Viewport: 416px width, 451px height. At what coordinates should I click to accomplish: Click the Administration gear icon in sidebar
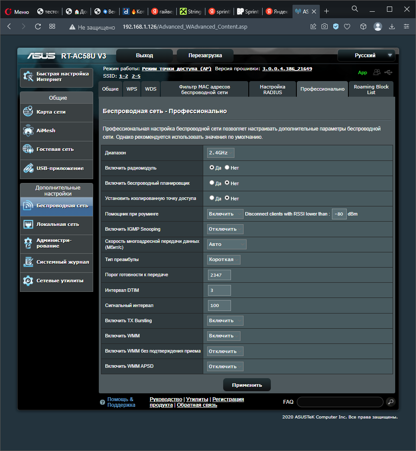[28, 243]
